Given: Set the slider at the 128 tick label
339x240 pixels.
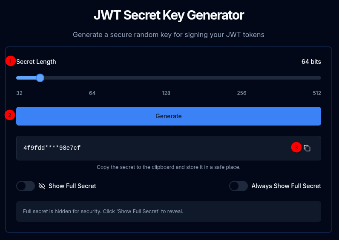Looking at the screenshot, I should point(166,93).
